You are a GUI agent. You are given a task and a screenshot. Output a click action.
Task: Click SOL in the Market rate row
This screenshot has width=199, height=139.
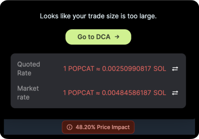(160, 93)
